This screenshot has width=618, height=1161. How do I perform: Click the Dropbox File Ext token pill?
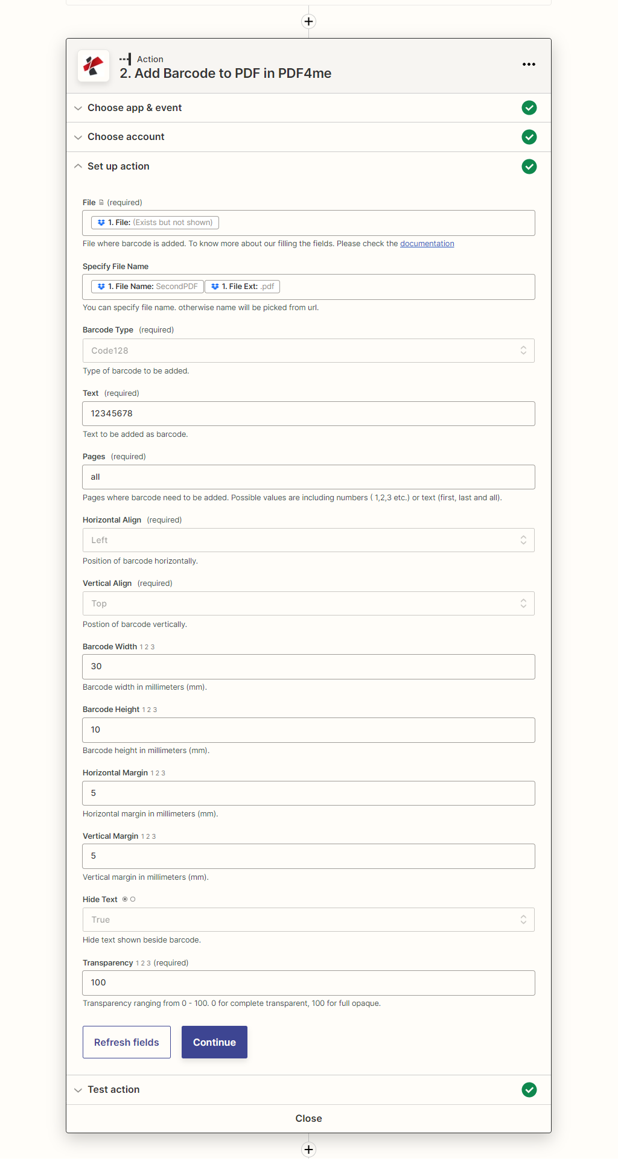tap(242, 287)
